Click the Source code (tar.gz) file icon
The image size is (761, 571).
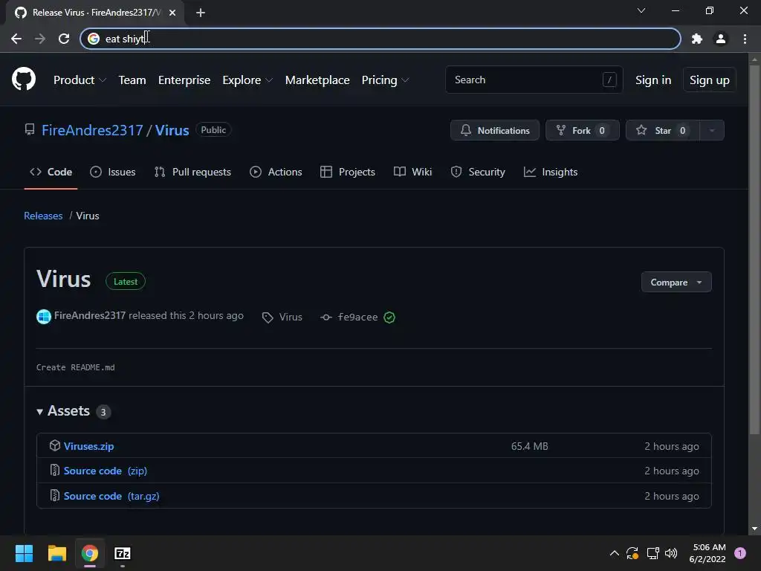coord(55,495)
